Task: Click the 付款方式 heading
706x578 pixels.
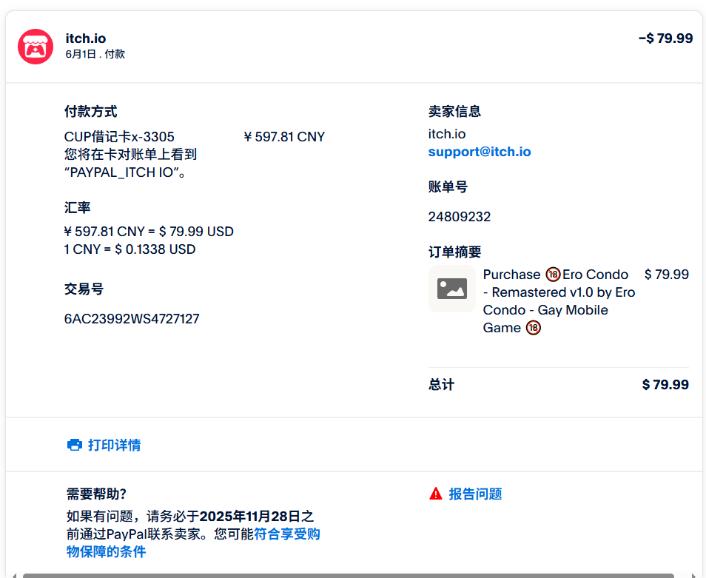Action: [x=90, y=111]
